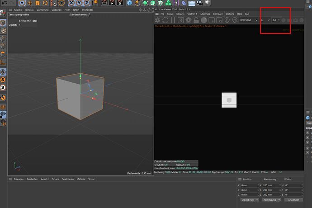Toggle the blue viewport Solo button

pyautogui.click(x=3, y=72)
